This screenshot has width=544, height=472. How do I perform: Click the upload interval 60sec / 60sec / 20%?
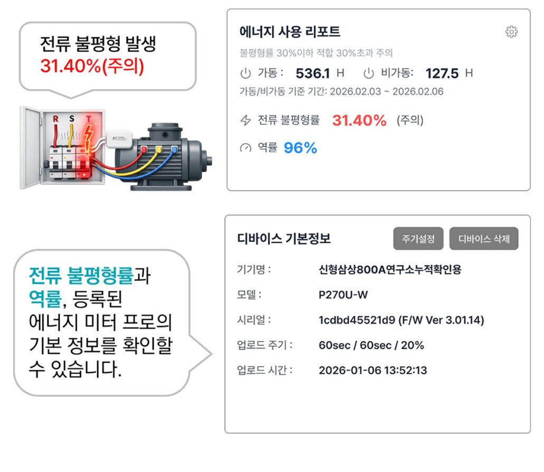coord(371,345)
